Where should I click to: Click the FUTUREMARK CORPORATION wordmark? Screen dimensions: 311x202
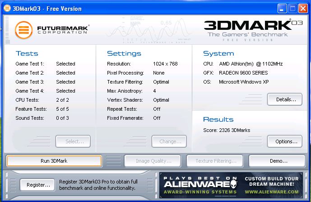coord(63,29)
